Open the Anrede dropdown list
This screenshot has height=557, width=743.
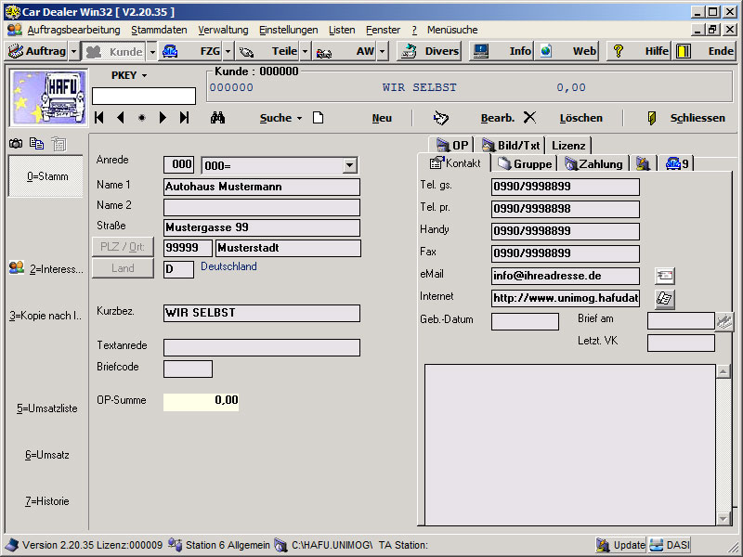(x=349, y=165)
